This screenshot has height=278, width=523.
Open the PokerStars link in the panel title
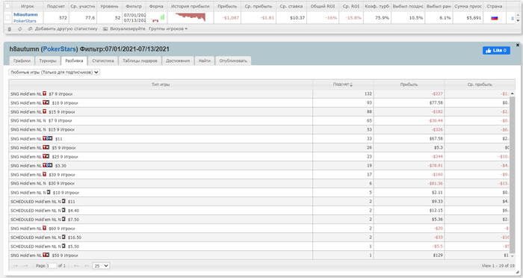click(59, 49)
